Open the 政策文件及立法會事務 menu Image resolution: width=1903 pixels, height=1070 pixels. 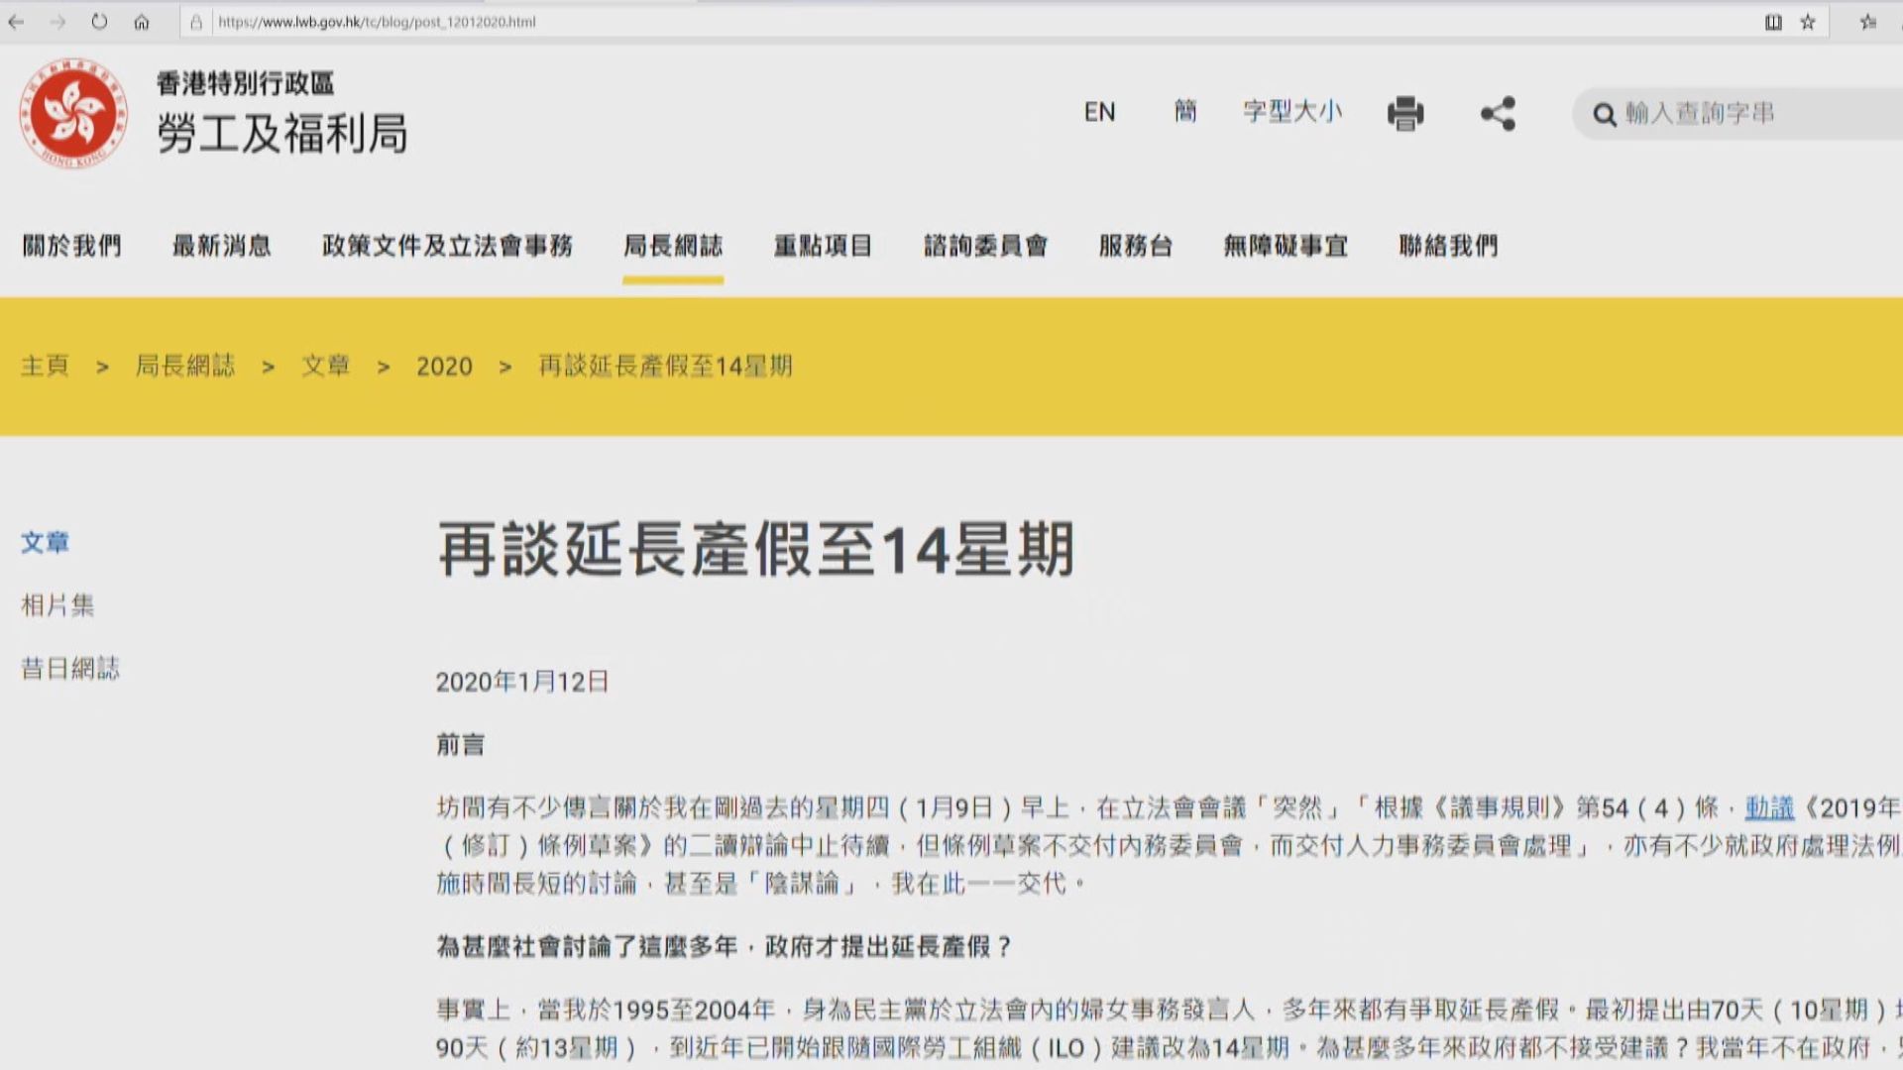pos(447,246)
